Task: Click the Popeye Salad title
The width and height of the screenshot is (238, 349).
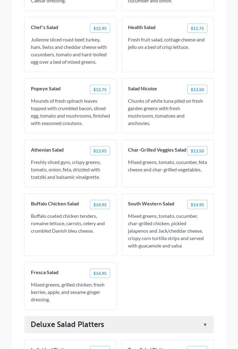Action: (46, 88)
